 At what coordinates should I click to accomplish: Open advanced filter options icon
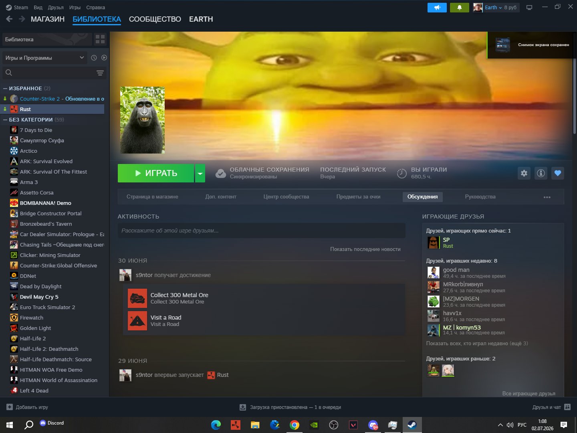[x=100, y=73]
